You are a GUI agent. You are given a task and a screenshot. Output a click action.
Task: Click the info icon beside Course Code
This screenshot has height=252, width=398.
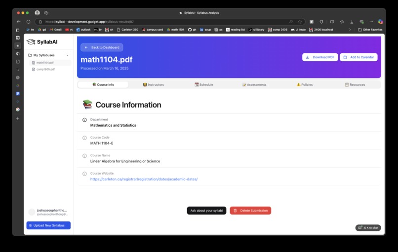tap(84, 138)
